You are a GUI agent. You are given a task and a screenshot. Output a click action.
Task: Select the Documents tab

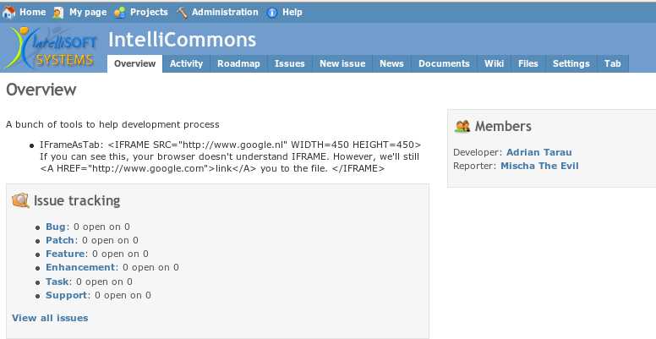click(x=444, y=63)
